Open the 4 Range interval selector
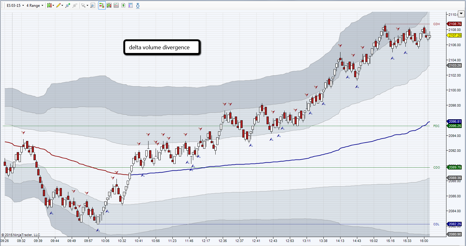The height and width of the screenshot is (246, 466). (x=35, y=6)
